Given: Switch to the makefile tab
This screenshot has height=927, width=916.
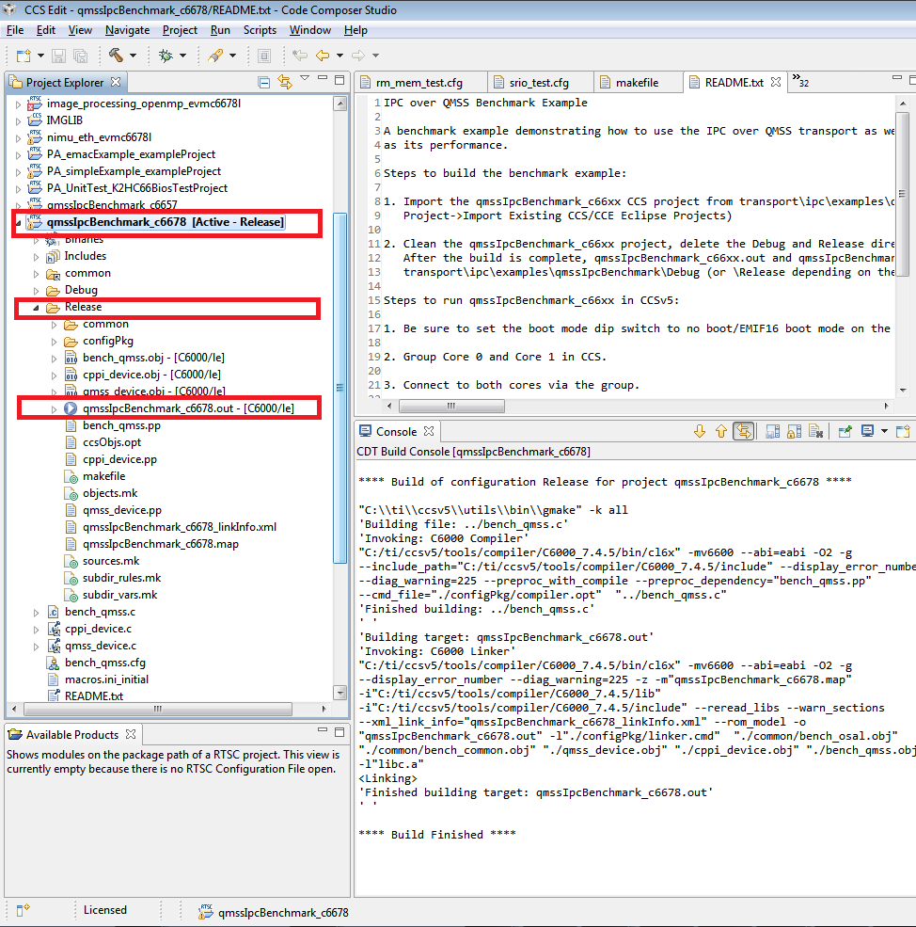Looking at the screenshot, I should point(638,82).
